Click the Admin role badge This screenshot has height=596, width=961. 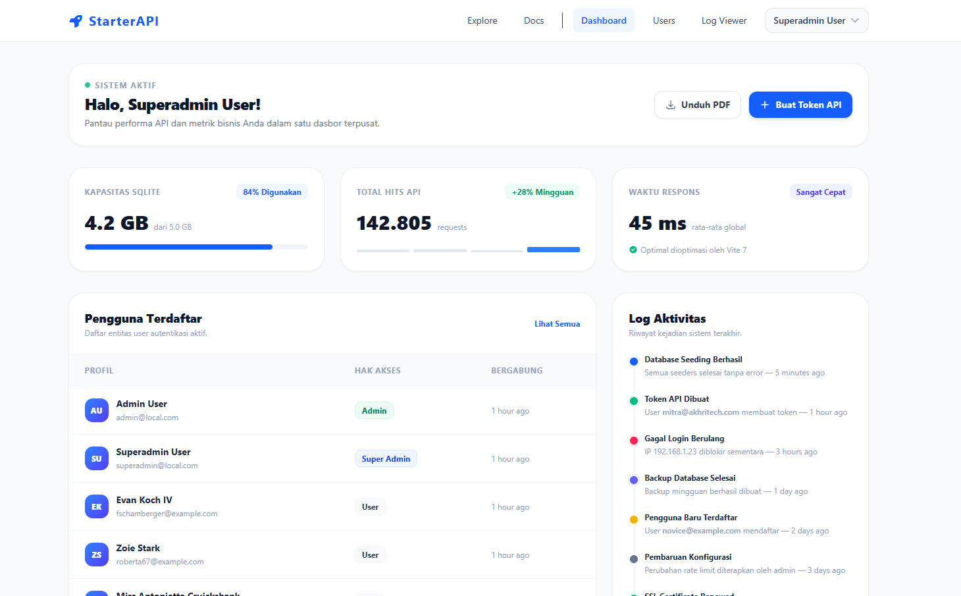coord(374,410)
